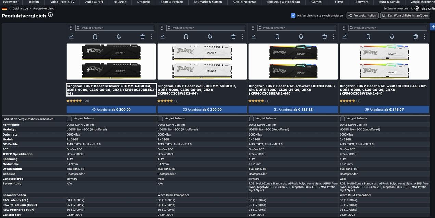Bookmark the FURY Beast RGB schwarz kit
Viewport: 435px width, 218px height.
pyautogui.click(x=277, y=37)
